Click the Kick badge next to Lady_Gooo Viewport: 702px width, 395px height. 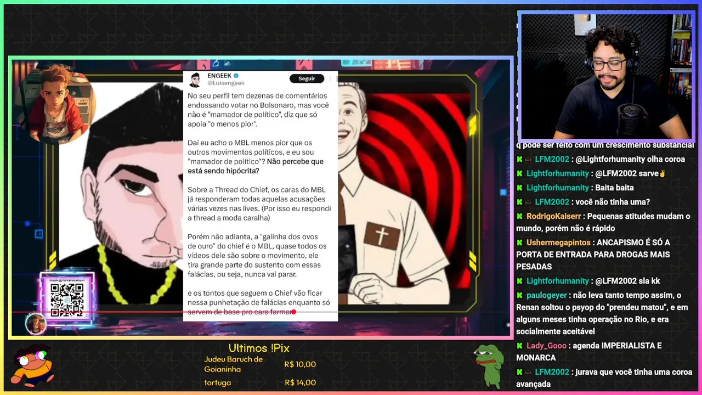(x=519, y=346)
